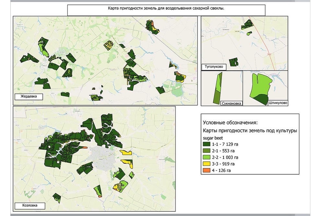The width and height of the screenshot is (324, 216).
Task: Select the Туголуково label box
Action: (x=213, y=67)
